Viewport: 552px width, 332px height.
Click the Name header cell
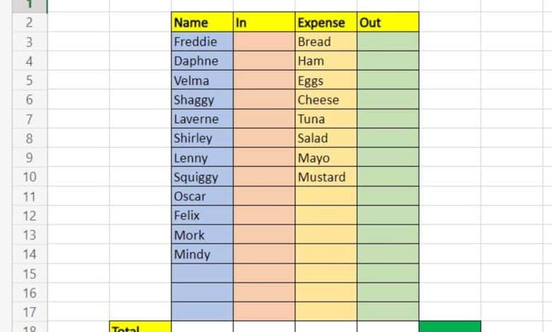coord(202,22)
